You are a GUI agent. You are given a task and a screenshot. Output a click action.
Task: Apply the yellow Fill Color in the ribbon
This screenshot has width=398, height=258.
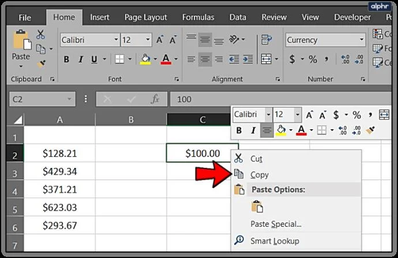click(x=145, y=59)
